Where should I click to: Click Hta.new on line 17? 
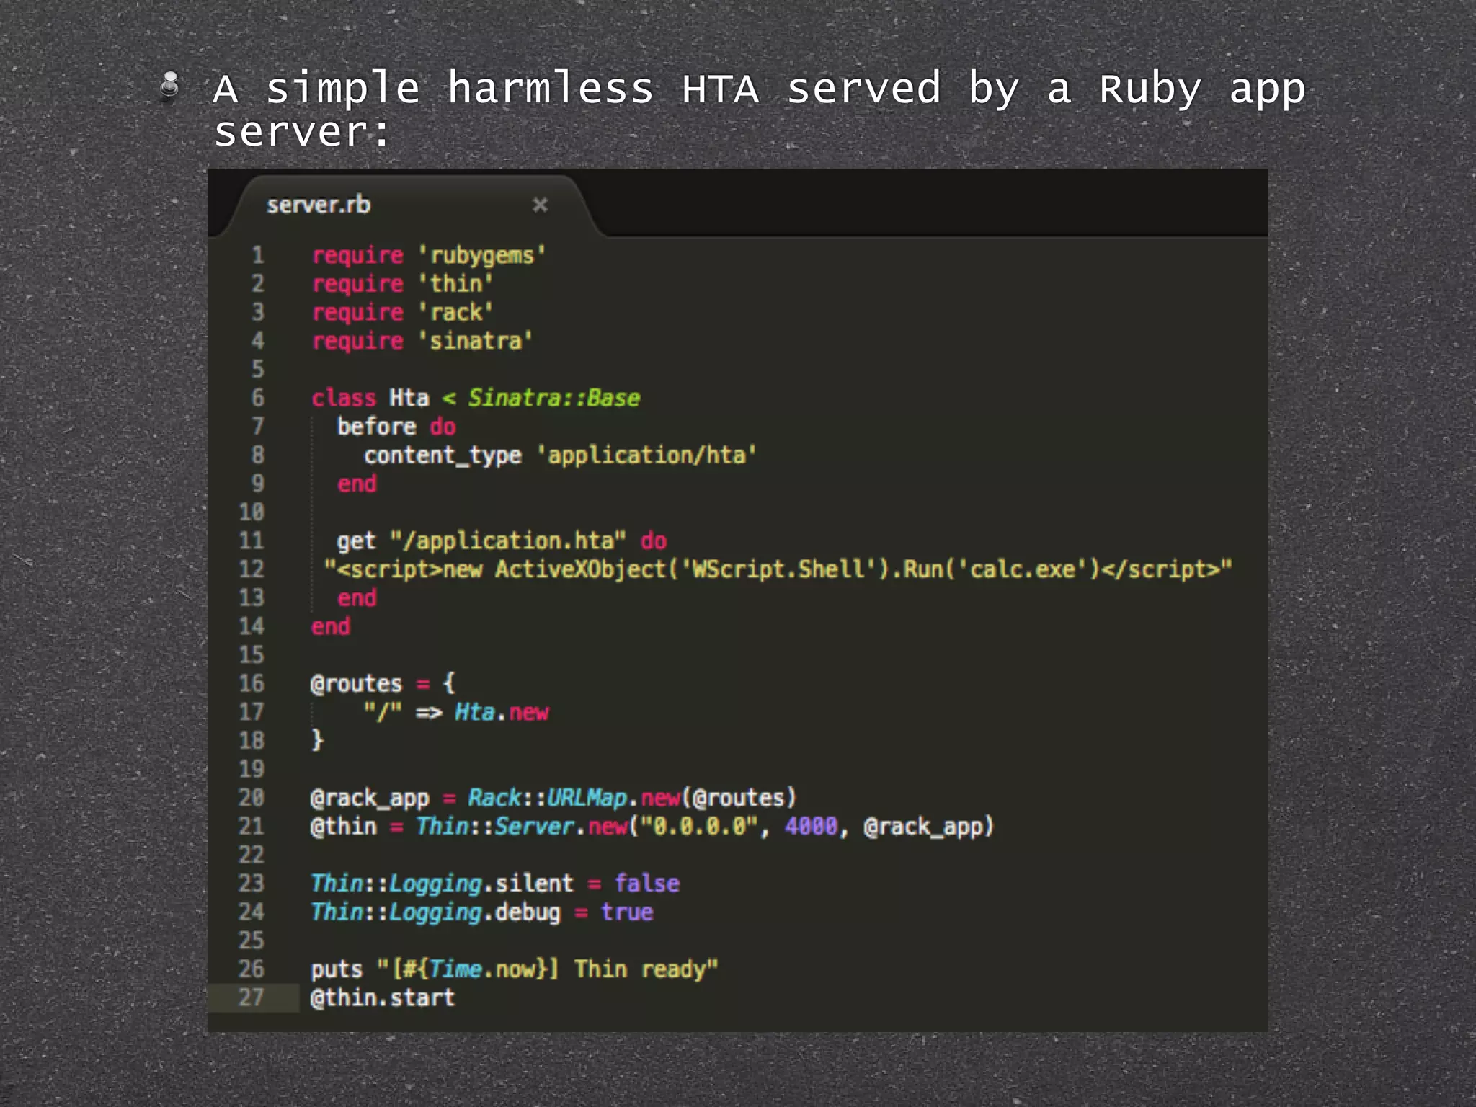click(502, 713)
